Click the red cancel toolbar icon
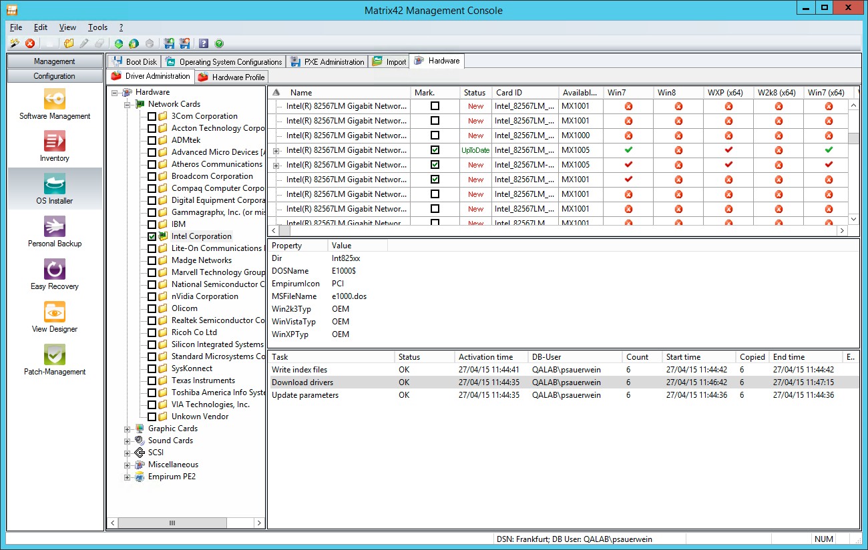Image resolution: width=868 pixels, height=550 pixels. tap(30, 43)
